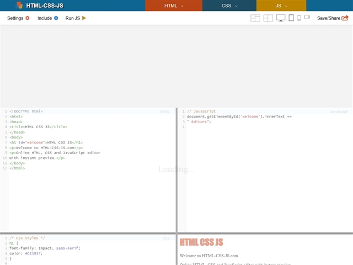Click the h1 id="welcome" line in HTML editor
The height and width of the screenshot is (265, 353).
click(46, 142)
